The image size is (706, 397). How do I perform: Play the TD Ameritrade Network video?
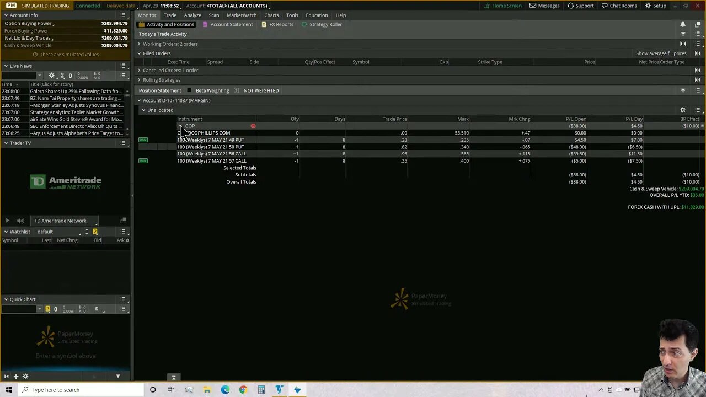pos(7,221)
